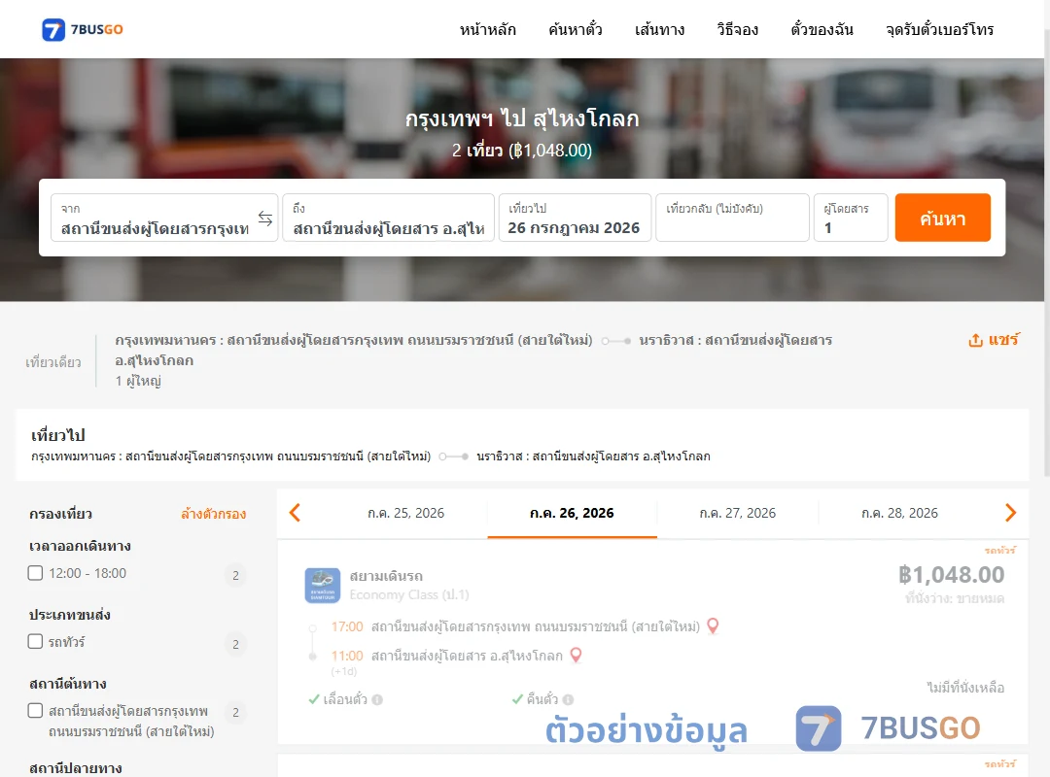Open the เที่ยวกลับ return date field

pyautogui.click(x=733, y=218)
